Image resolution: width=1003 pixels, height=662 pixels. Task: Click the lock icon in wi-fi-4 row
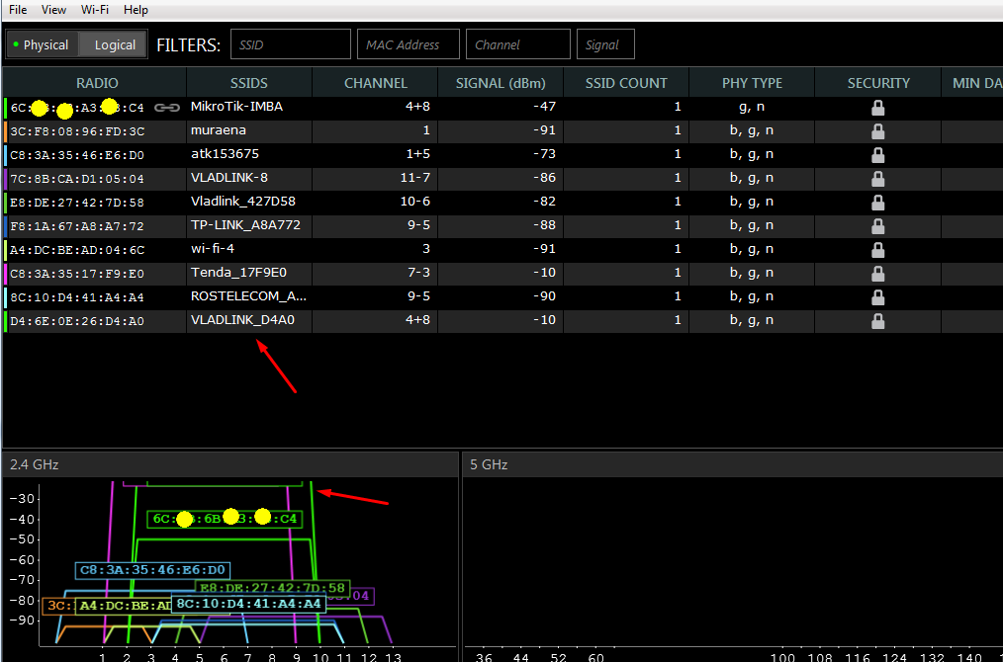pyautogui.click(x=878, y=250)
